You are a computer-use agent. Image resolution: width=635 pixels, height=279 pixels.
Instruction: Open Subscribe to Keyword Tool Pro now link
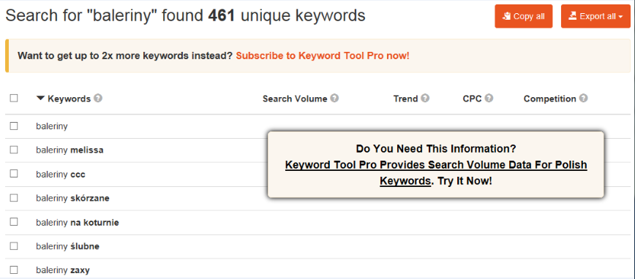point(323,56)
